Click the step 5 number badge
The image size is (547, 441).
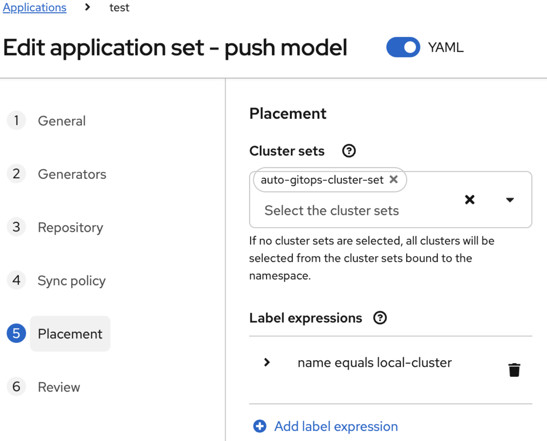16,333
